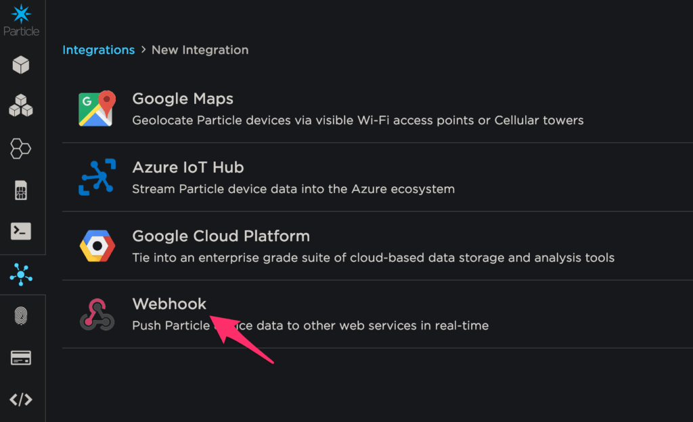693x422 pixels.
Task: Click the Google Cloud Platform hexagon logo
Action: [x=97, y=246]
